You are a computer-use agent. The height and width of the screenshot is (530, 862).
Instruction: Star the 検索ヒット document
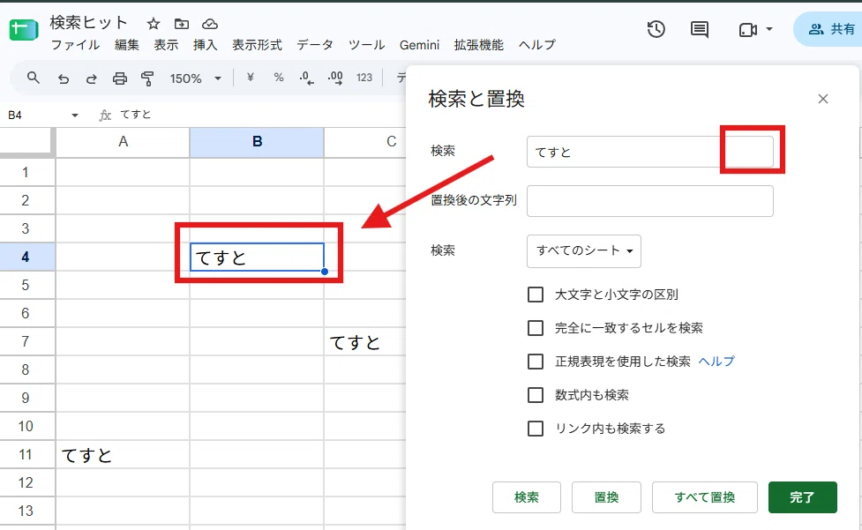154,24
